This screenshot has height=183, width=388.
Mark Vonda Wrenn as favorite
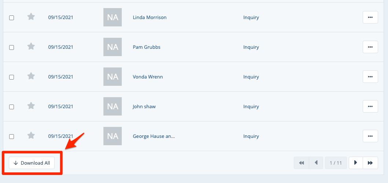[31, 76]
